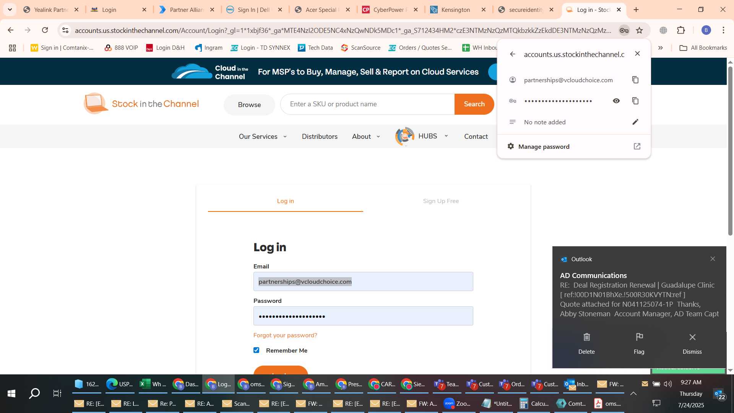Open ScanSource bookmark
734x413 pixels.
point(361,48)
